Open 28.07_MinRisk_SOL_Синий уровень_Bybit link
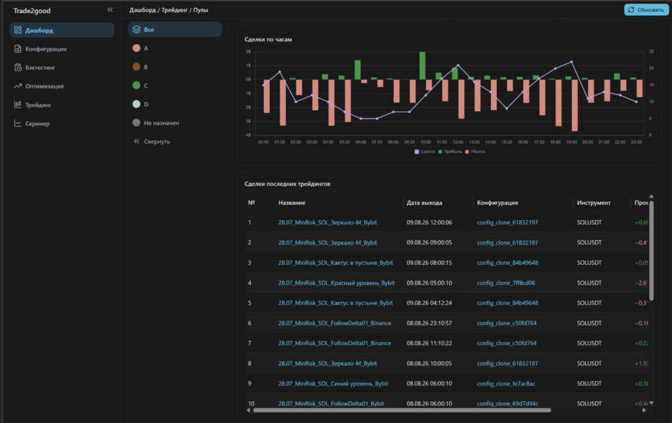Screen dimensions: 672x423 pos(333,384)
